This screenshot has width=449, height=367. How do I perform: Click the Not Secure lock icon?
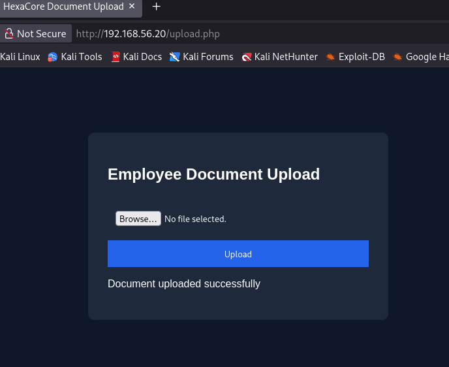(x=8, y=33)
